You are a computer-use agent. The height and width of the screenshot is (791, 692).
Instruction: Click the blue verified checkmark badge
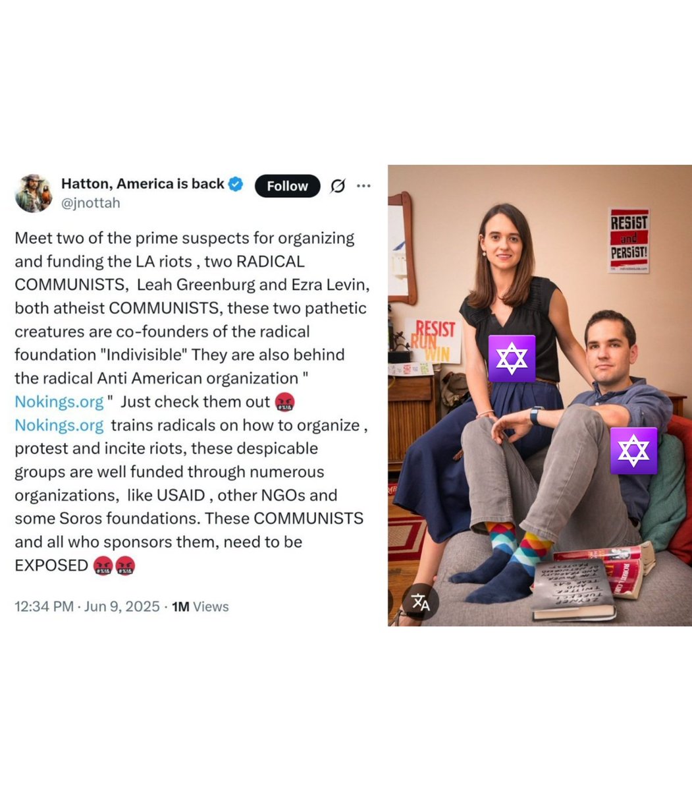tap(236, 184)
